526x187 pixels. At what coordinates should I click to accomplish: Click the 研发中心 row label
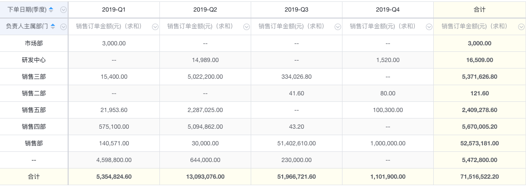[34, 60]
